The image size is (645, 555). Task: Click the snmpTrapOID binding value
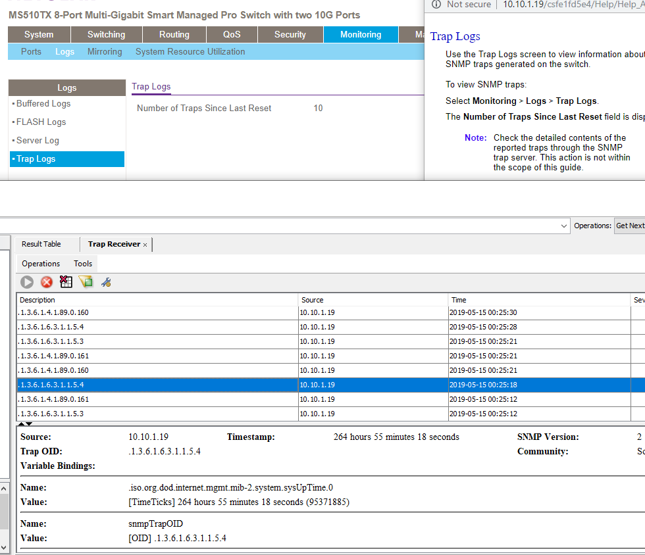click(177, 538)
